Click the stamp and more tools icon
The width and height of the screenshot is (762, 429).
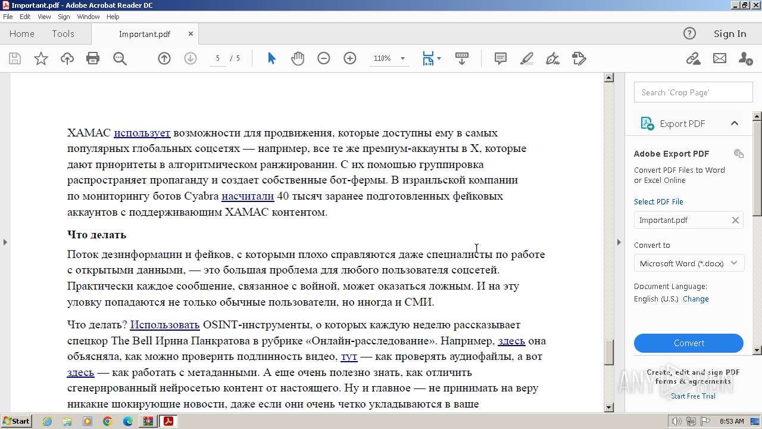click(x=579, y=58)
